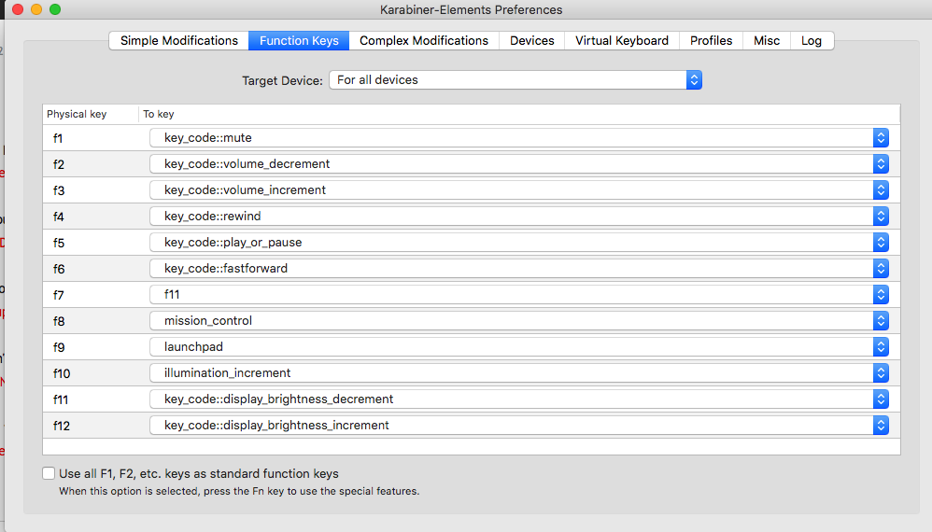Open the Target Device dropdown
This screenshot has width=932, height=532.
click(515, 80)
